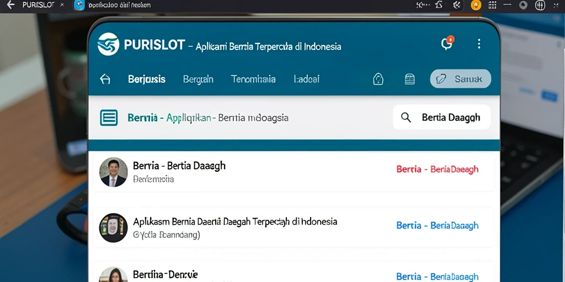Click the red Bertia - BeriaDaaegh link

[x=438, y=169]
